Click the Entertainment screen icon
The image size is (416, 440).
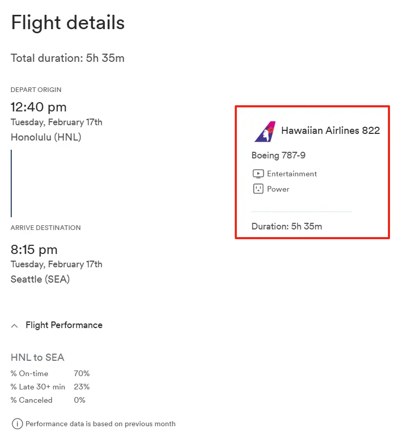click(258, 174)
